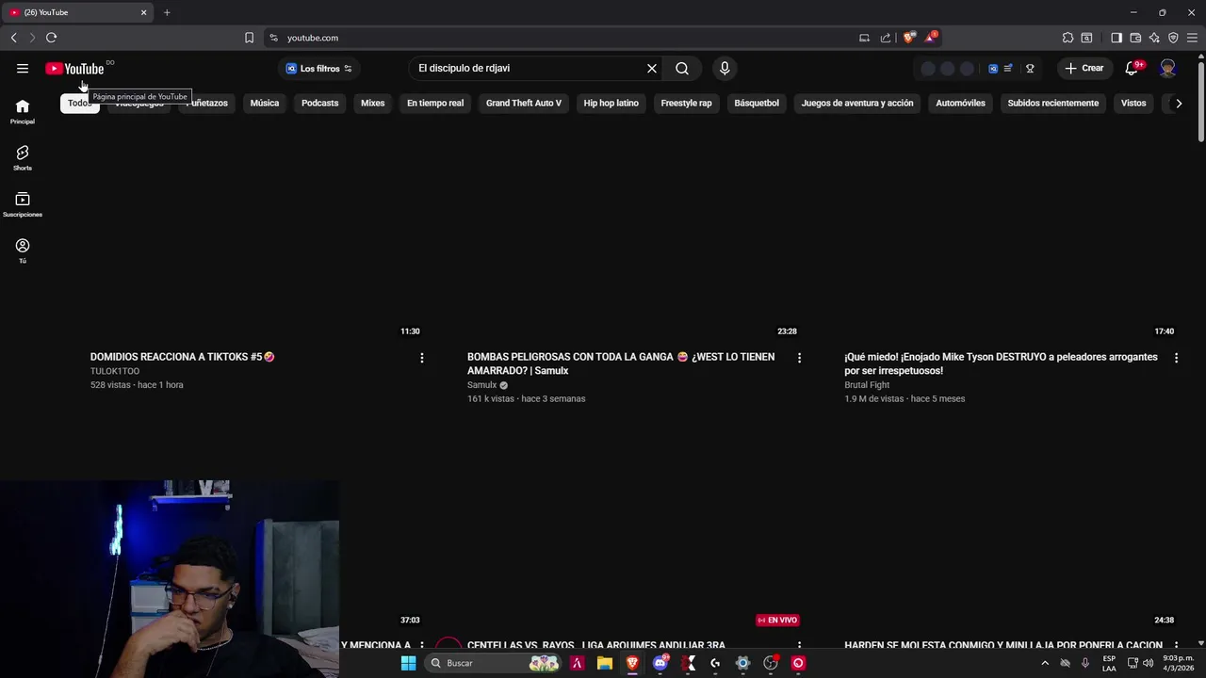
Task: Open the Mike Tyson DESTRUYO video title
Action: pyautogui.click(x=1001, y=363)
